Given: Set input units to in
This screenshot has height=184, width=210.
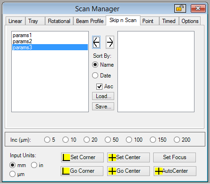Looking at the screenshot, I should pos(37,165).
